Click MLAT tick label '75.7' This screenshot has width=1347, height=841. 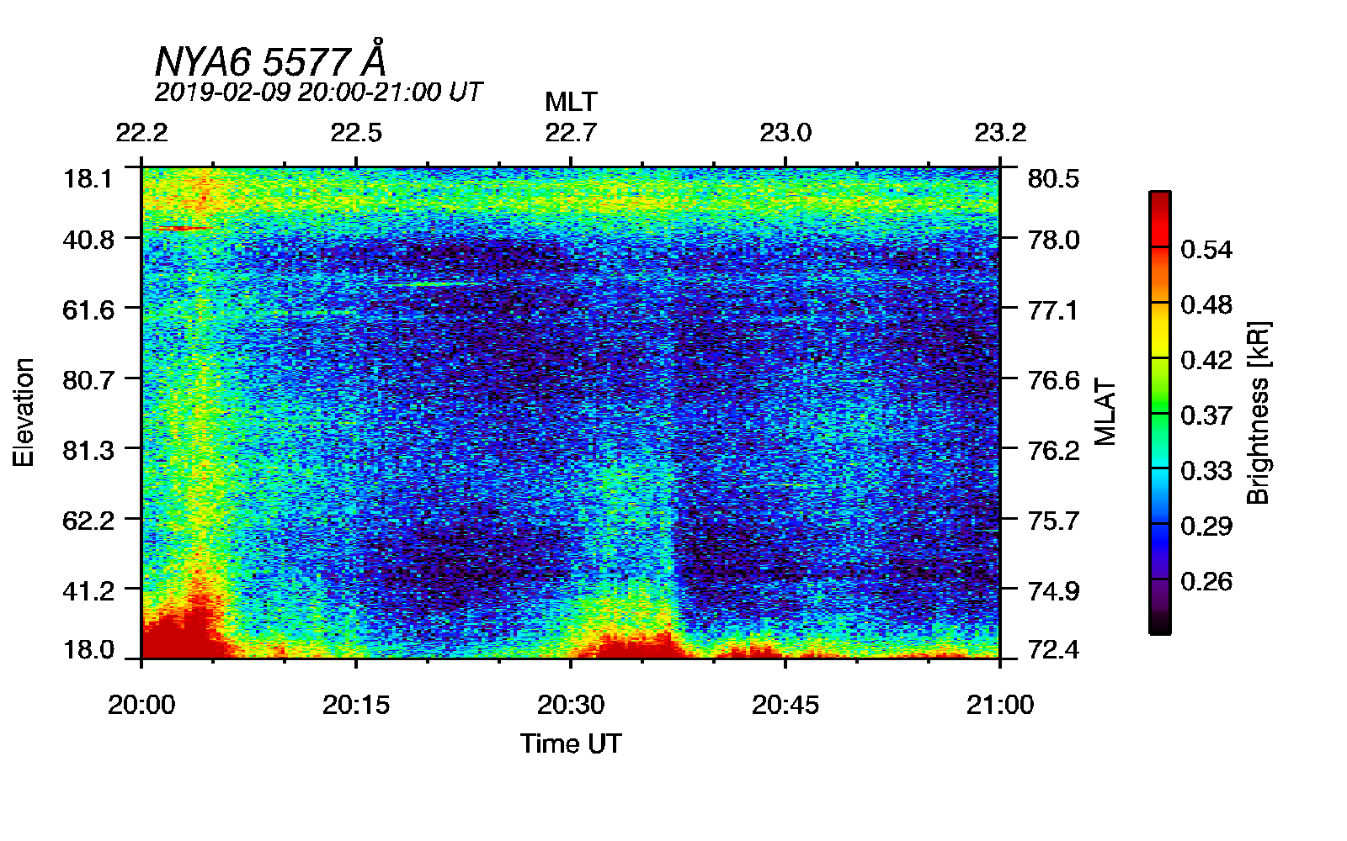(x=1053, y=521)
